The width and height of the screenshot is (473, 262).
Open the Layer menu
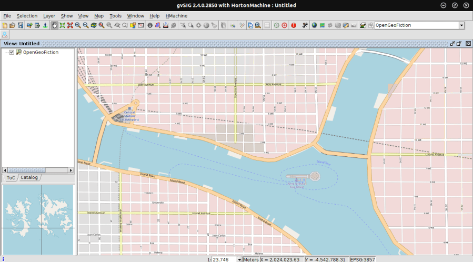point(49,16)
